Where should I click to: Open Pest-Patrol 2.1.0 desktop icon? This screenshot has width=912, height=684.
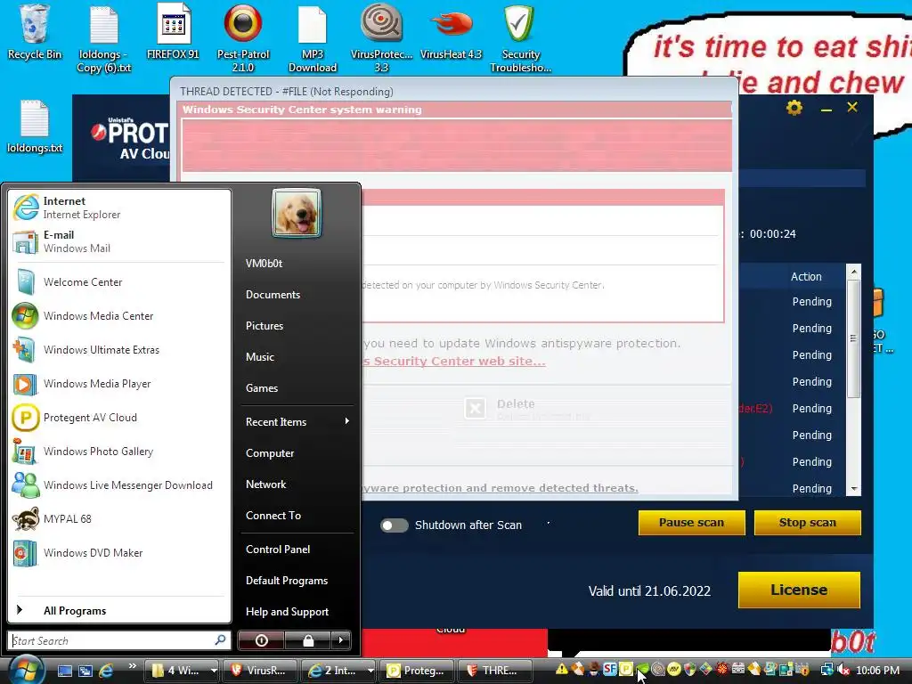tap(243, 39)
